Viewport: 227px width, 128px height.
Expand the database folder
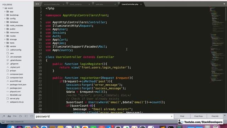pyautogui.click(x=5, y=22)
